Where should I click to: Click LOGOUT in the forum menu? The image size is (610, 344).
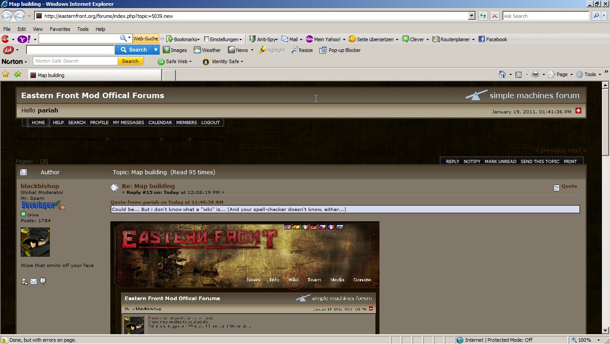[x=210, y=122]
